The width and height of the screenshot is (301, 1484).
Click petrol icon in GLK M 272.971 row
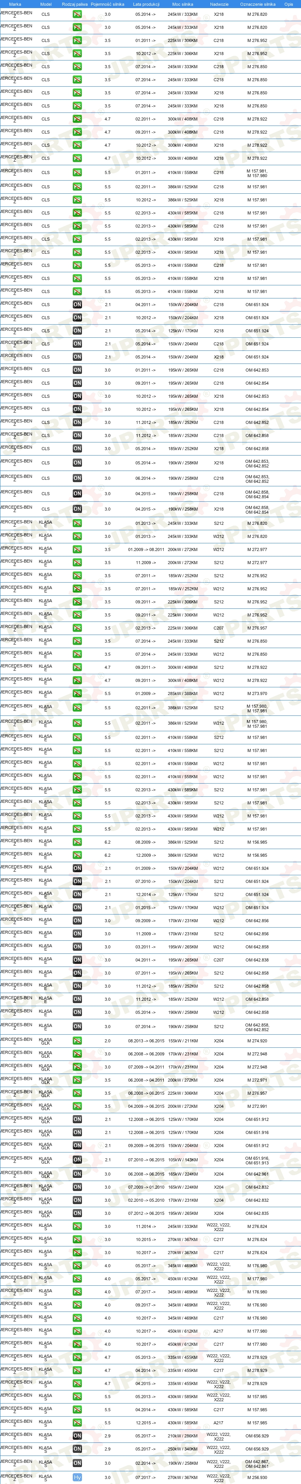pyautogui.click(x=77, y=1080)
